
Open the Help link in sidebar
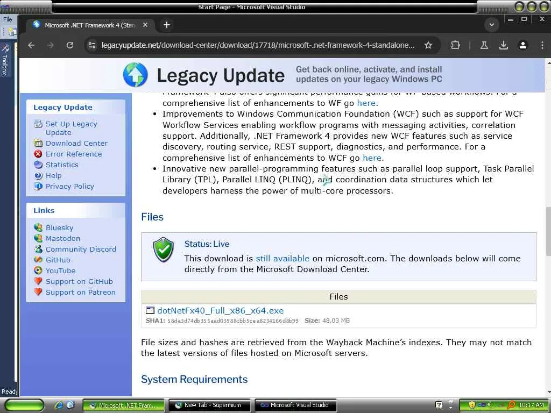tap(53, 176)
